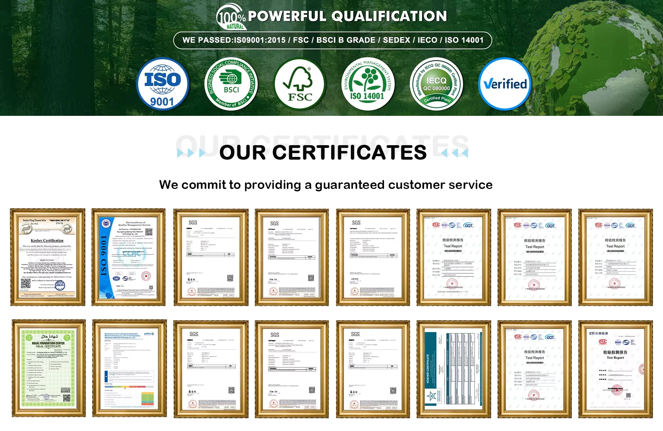Open the ISO 9001 Quality Management certificate
The width and height of the screenshot is (663, 431).
(x=128, y=257)
